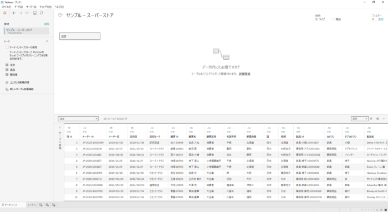Click the date type icon above 出荷日 column
The width and height of the screenshot is (388, 212).
[x=132, y=128]
